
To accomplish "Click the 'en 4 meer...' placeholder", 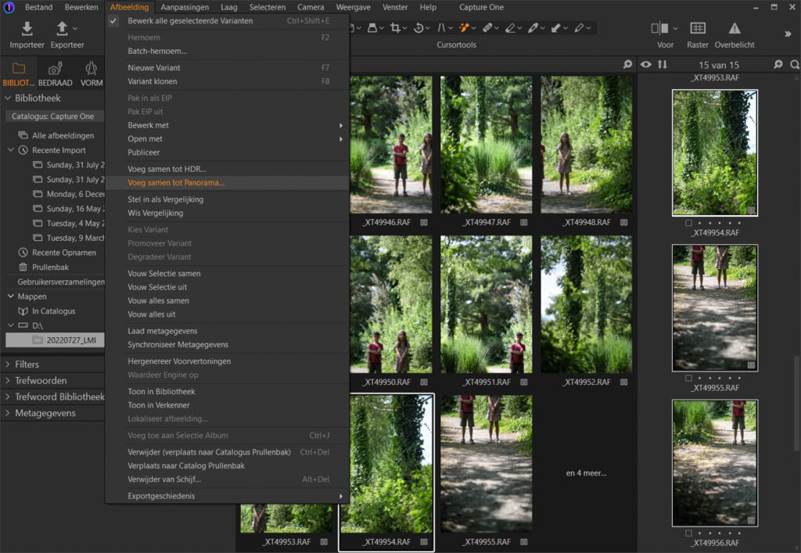I will (x=586, y=473).
